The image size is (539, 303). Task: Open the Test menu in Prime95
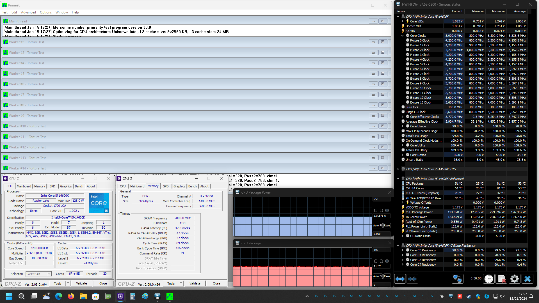(x=5, y=12)
